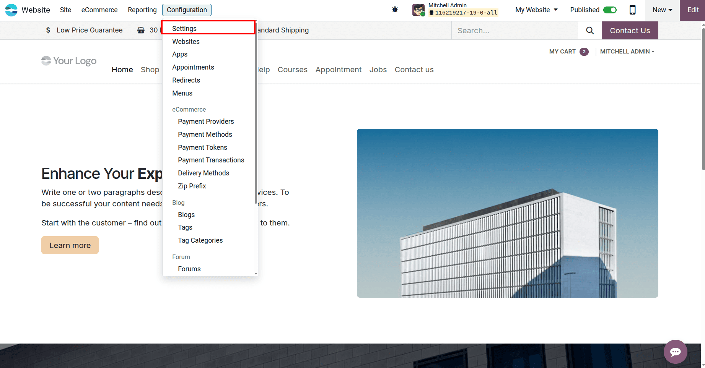Click the Edit button
705x368 pixels.
692,10
